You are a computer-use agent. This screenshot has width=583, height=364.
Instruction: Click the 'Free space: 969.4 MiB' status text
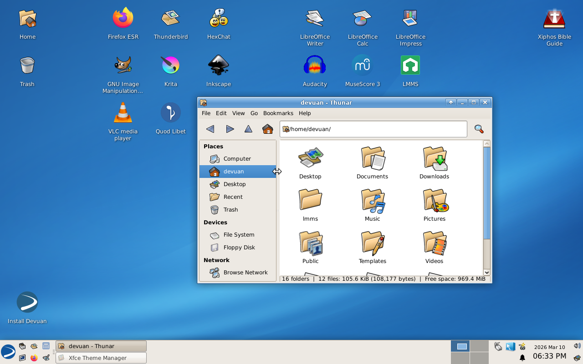coord(455,279)
